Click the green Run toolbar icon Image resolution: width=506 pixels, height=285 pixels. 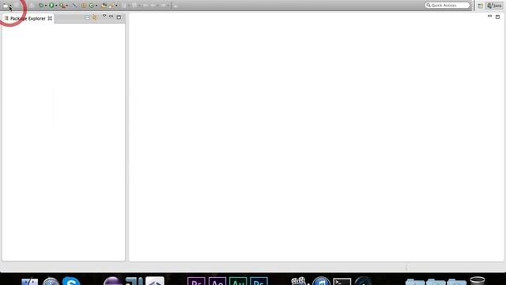click(51, 6)
